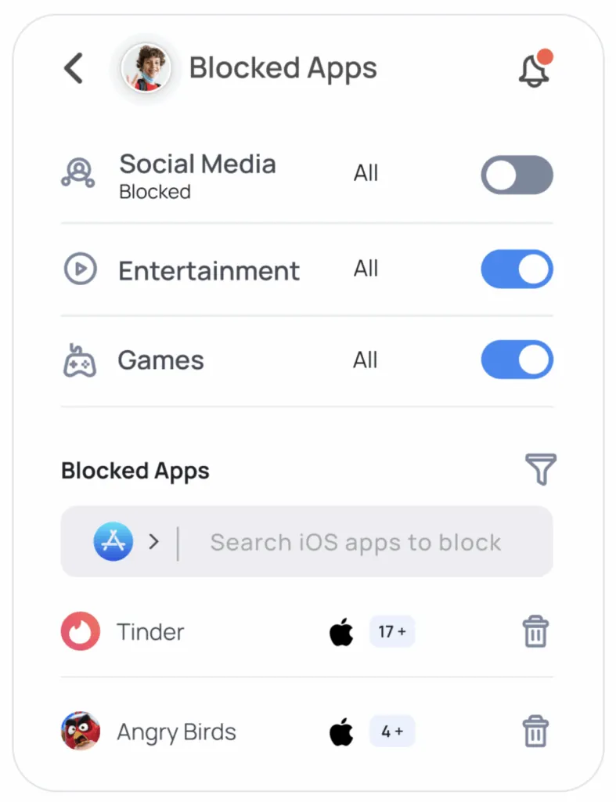Click the Tinder flame app icon
Viewport: 616px width, 802px height.
(81, 631)
